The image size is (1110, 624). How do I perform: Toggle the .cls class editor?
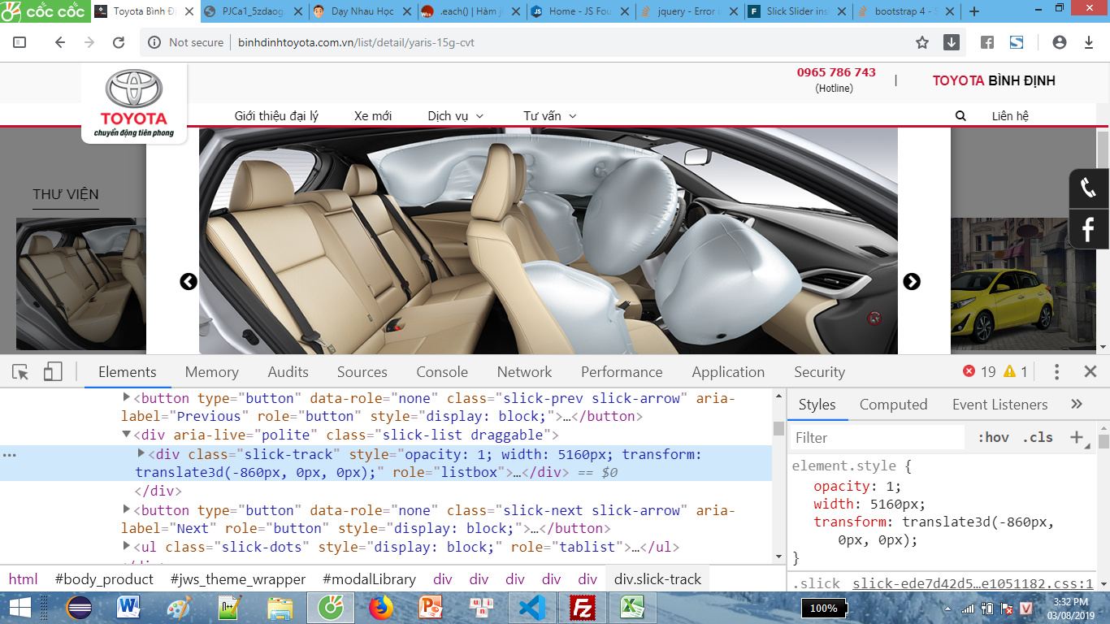pos(1038,437)
